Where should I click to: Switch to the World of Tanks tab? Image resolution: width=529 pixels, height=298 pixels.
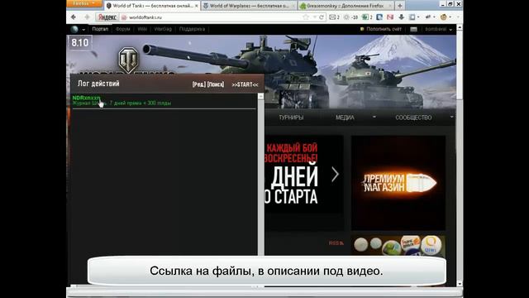click(x=151, y=6)
